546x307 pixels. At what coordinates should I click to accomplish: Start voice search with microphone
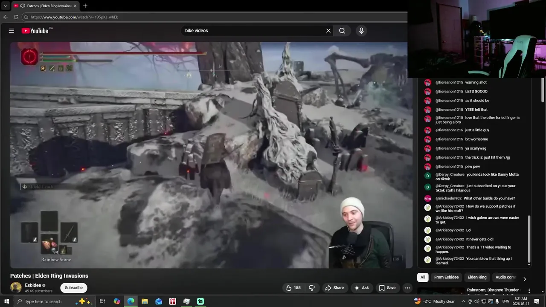point(361,31)
